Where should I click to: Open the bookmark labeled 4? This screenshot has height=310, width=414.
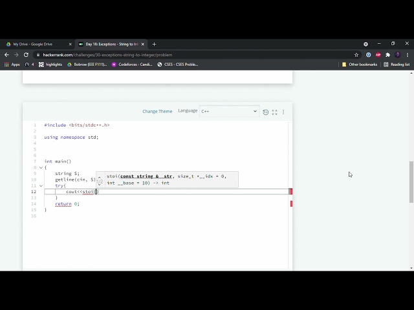(x=29, y=65)
